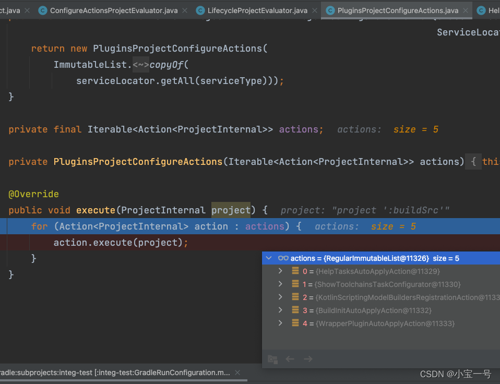Click the copyOf method call

point(166,65)
